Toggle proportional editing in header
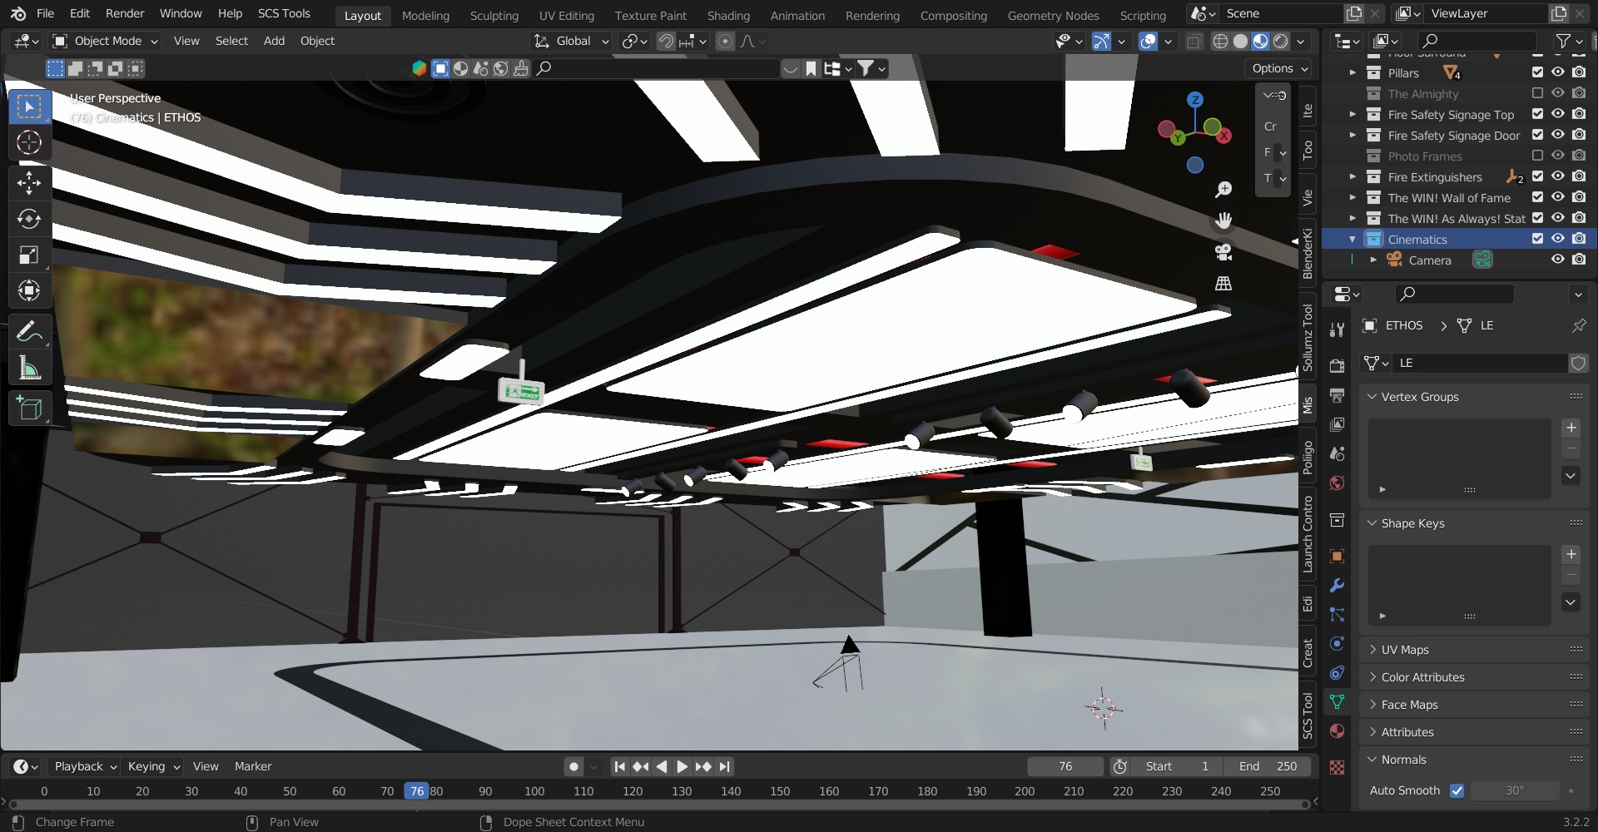The height and width of the screenshot is (832, 1598). [726, 41]
